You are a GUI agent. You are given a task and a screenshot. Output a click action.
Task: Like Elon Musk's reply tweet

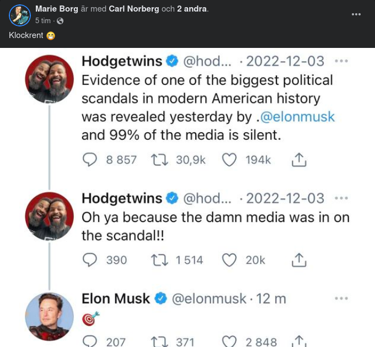point(229,341)
